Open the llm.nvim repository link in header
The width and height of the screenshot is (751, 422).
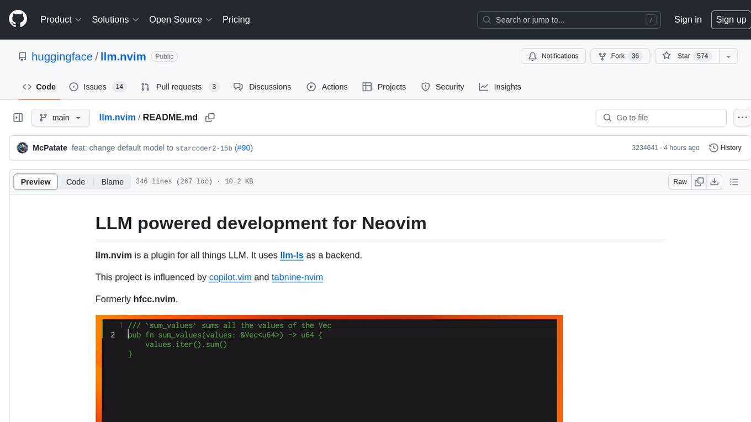click(x=123, y=56)
